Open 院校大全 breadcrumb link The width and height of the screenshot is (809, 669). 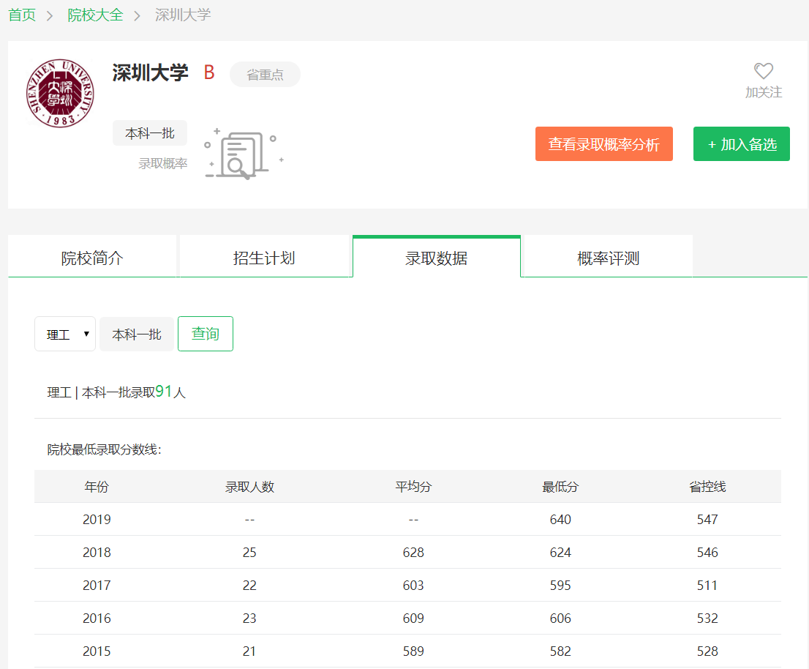click(x=95, y=15)
